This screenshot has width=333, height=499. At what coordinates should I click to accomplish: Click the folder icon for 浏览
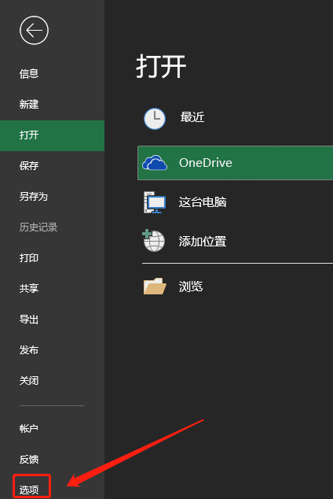click(x=155, y=286)
